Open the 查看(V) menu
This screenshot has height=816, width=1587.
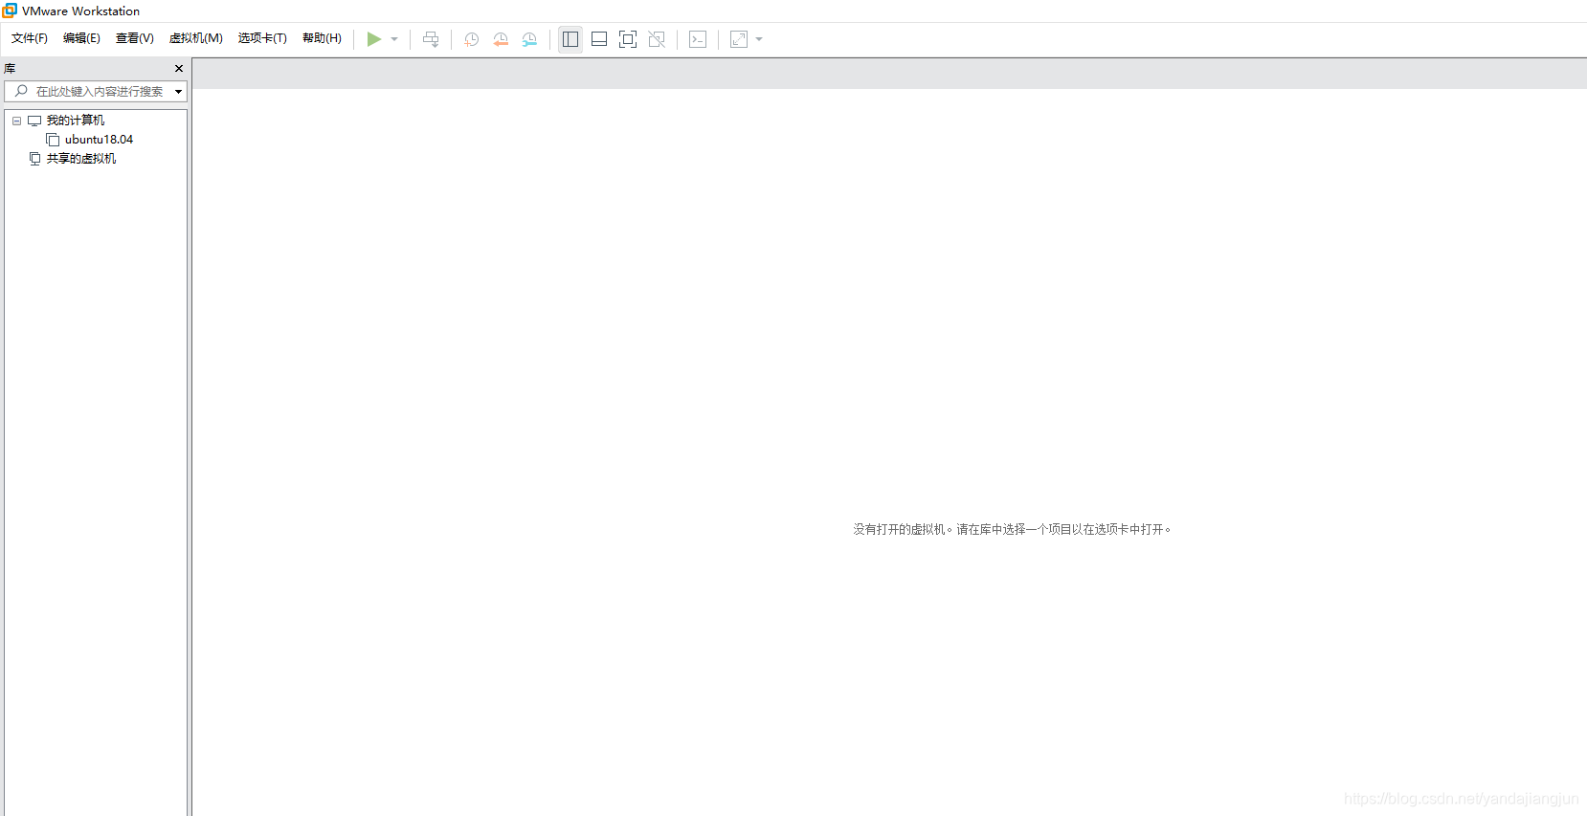135,38
